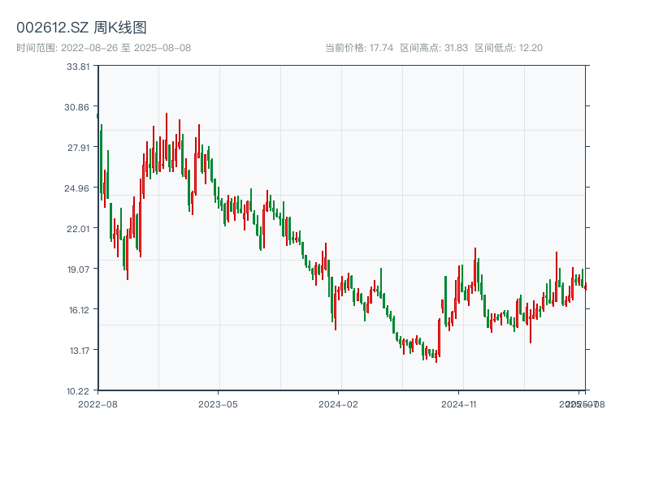
Task: Click the x-axis label 2024-02
Action: click(338, 404)
